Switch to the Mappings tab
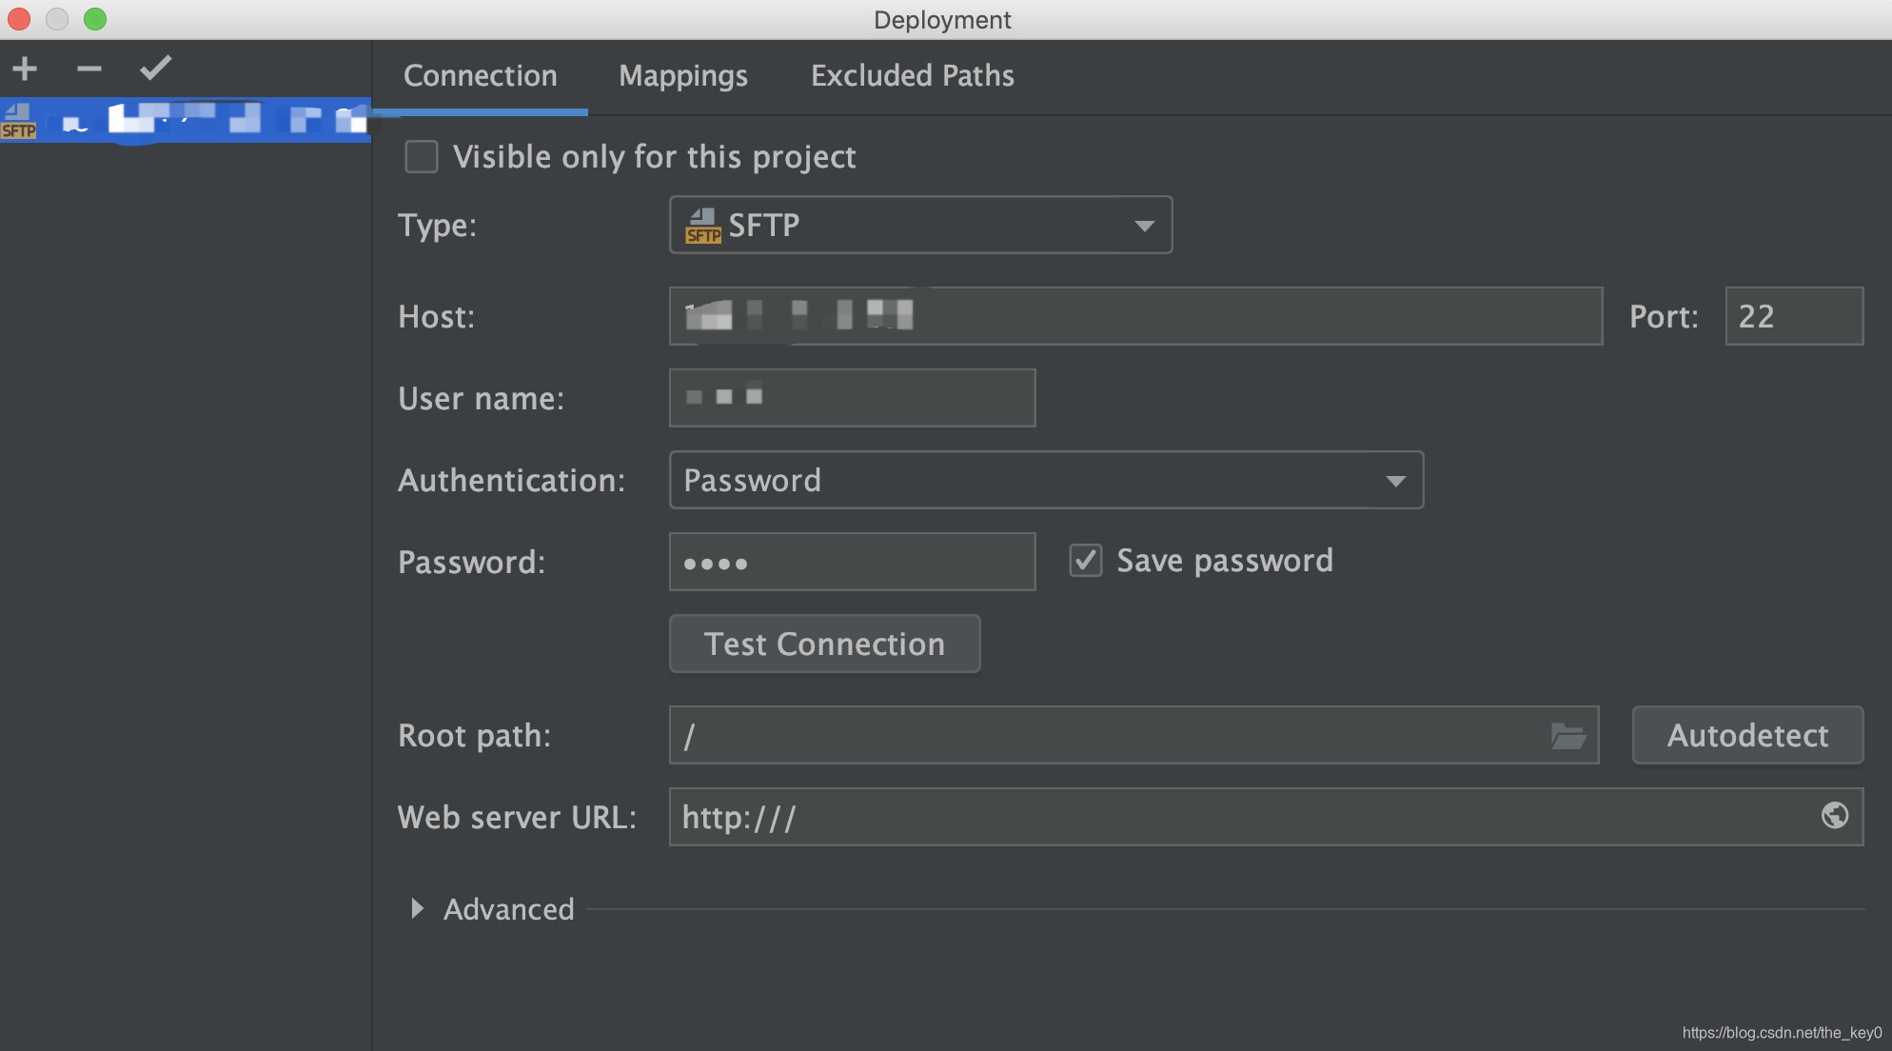The width and height of the screenshot is (1892, 1051). [x=682, y=75]
